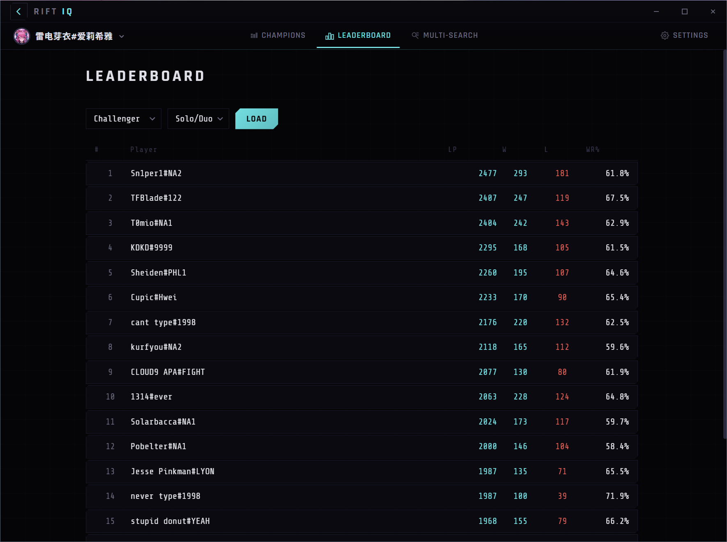Viewport: 727px width, 542px height.
Task: Click the leaderboard chart icon
Action: click(329, 36)
